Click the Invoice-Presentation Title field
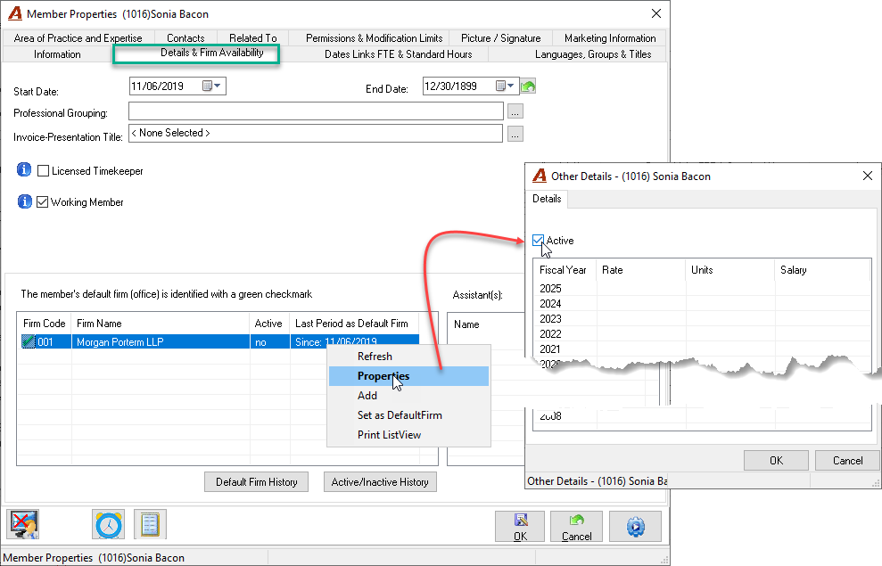Image resolution: width=882 pixels, height=566 pixels. click(x=316, y=133)
